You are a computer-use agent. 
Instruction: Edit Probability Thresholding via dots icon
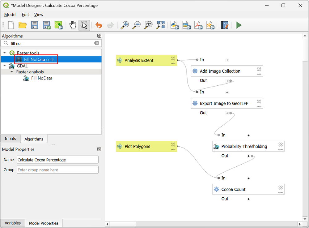281,149
